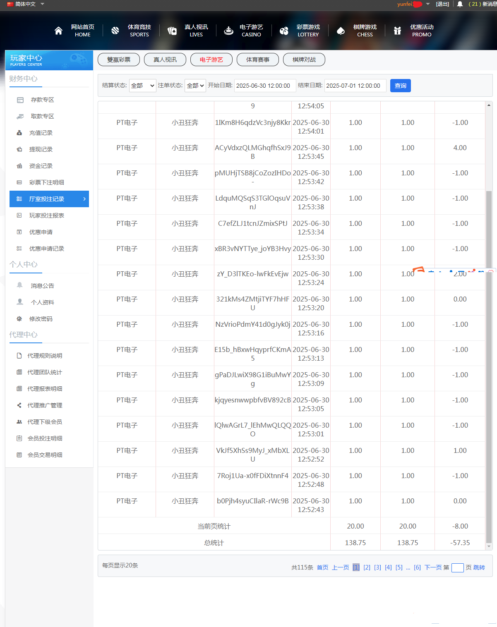This screenshot has width=497, height=627.
Task: Open 充值记录 in the sidebar
Action: tap(41, 133)
